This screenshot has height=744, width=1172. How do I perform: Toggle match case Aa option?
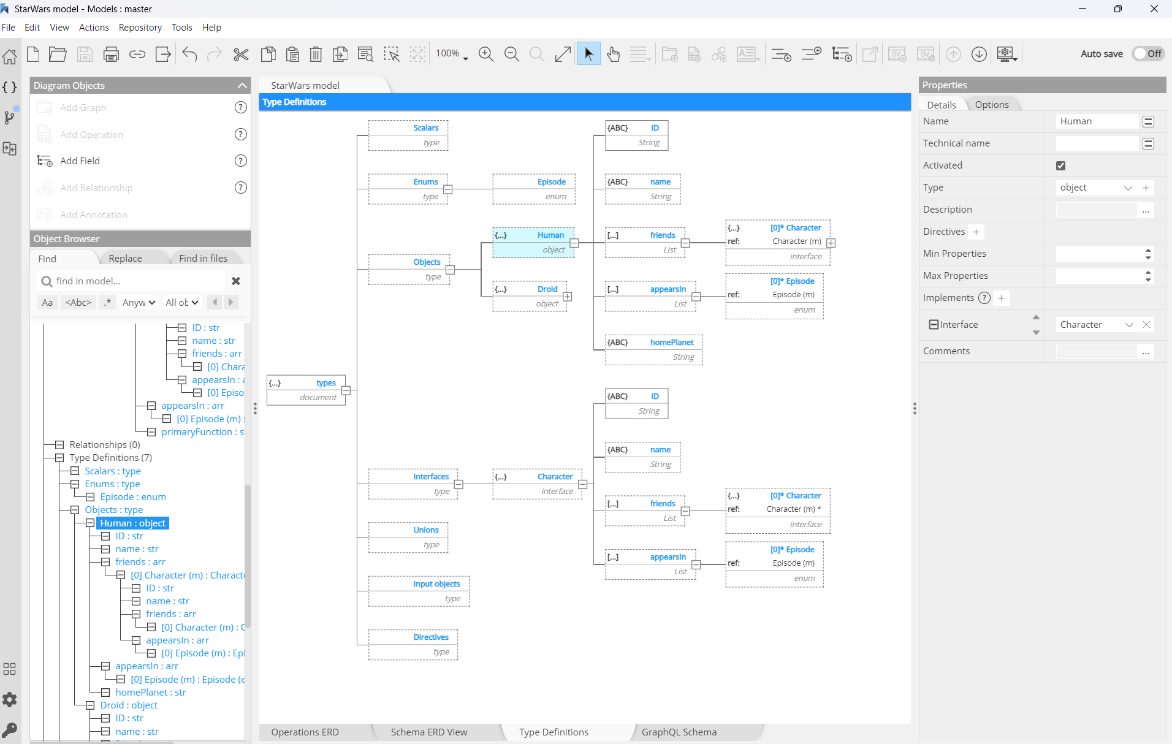click(x=47, y=302)
